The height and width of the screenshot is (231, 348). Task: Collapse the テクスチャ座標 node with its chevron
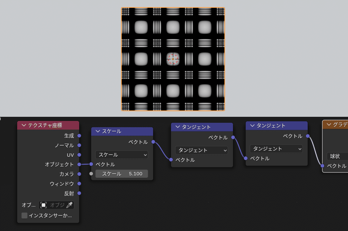click(24, 125)
